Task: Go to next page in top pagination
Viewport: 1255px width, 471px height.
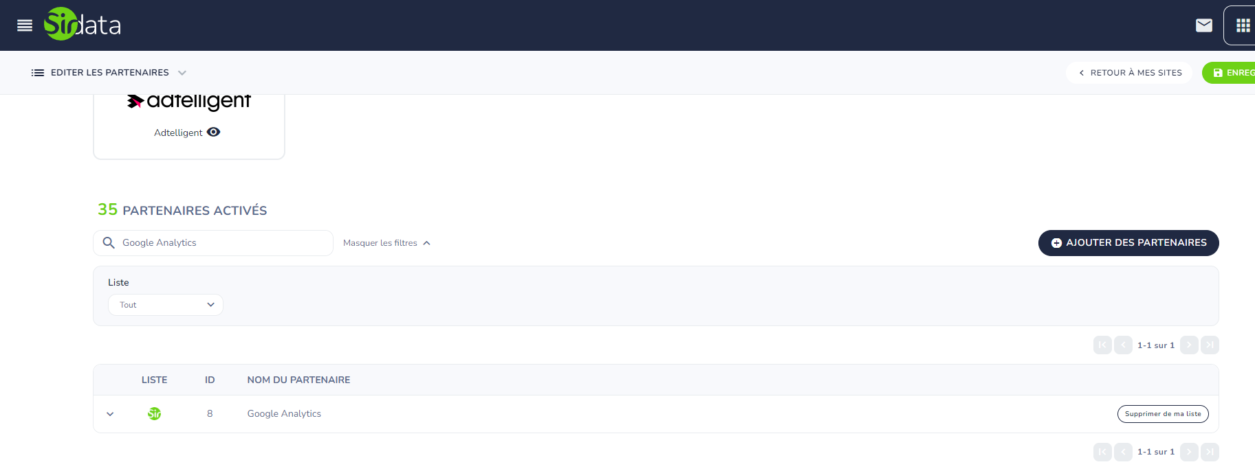Action: [1189, 345]
